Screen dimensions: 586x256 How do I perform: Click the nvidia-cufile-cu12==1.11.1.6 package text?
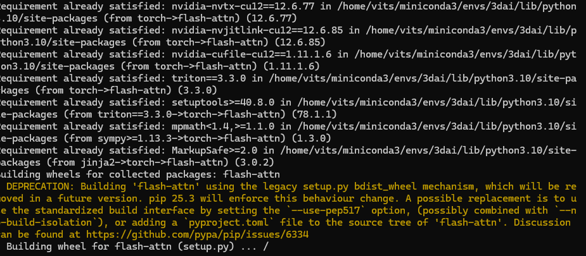click(x=251, y=54)
